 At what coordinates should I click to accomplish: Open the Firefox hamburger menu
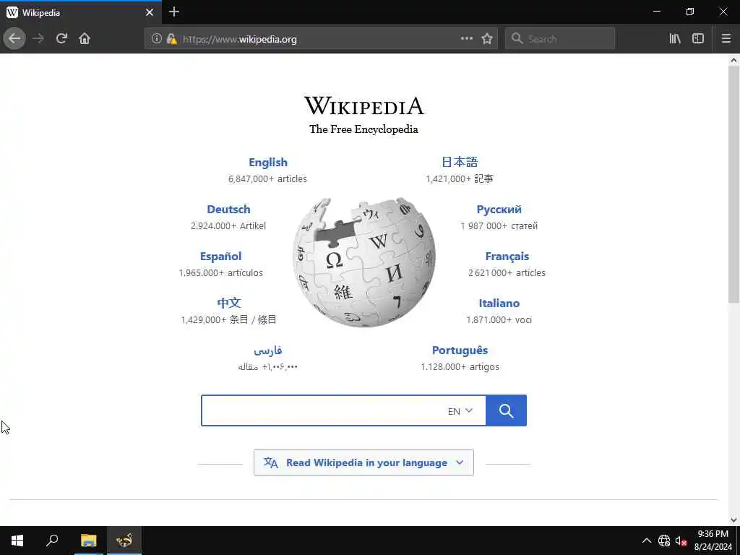[726, 39]
